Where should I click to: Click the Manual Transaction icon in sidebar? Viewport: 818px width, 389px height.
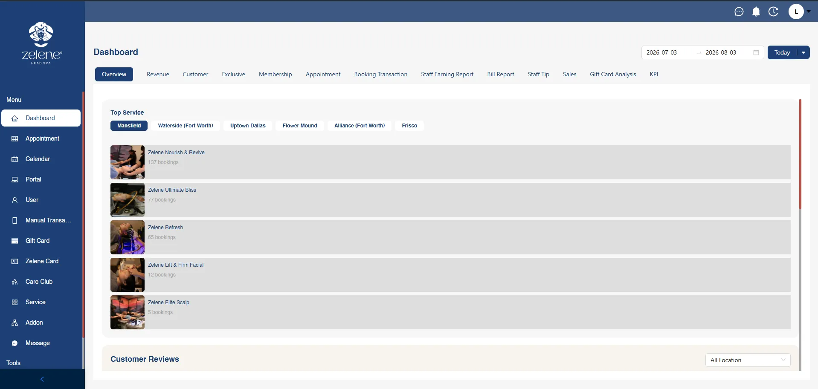pyautogui.click(x=15, y=221)
